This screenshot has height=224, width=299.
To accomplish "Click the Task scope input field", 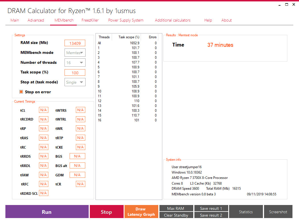I will pos(75,73).
